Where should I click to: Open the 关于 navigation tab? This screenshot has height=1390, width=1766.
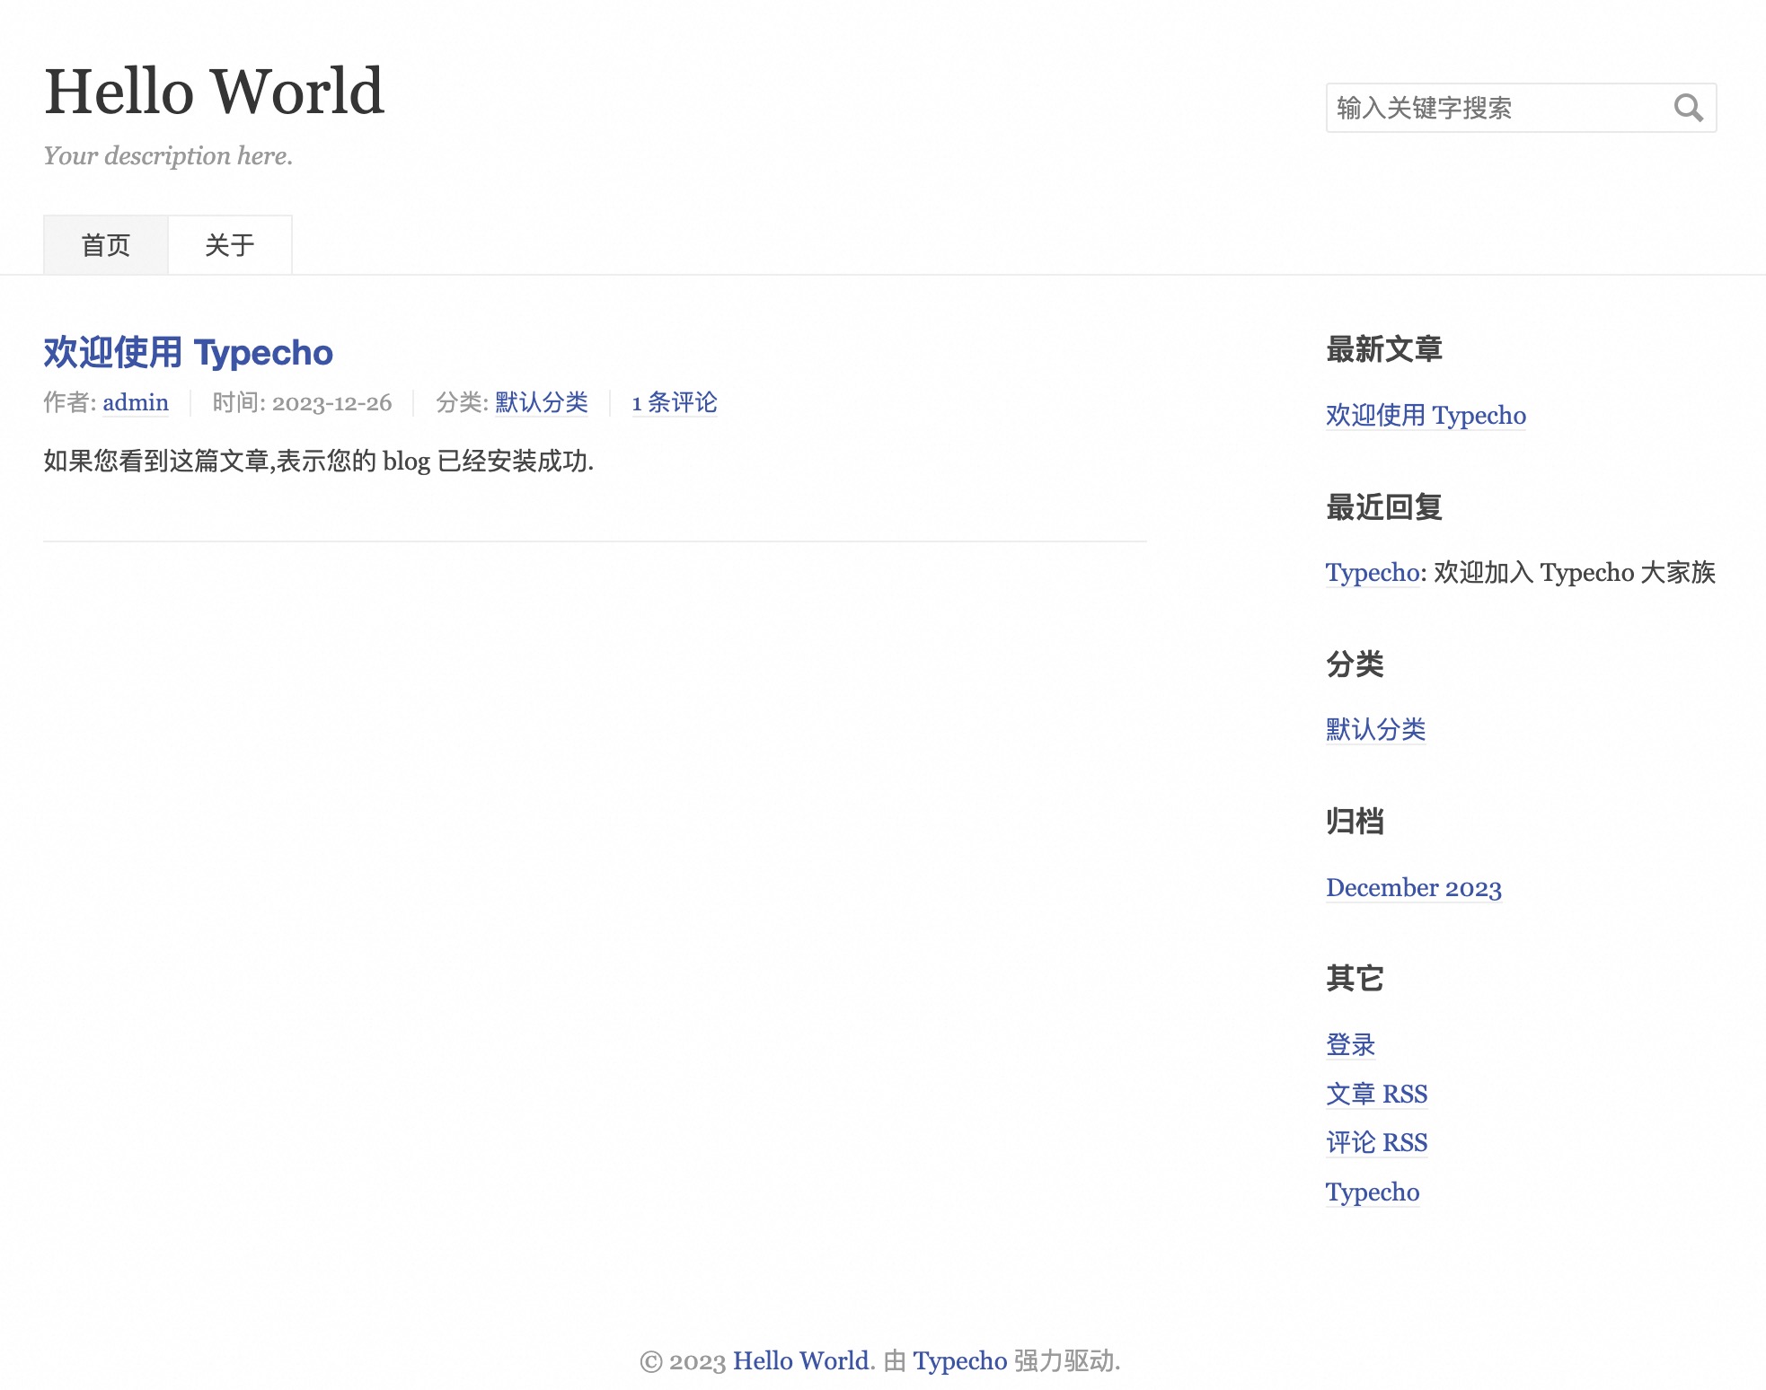[x=230, y=244]
